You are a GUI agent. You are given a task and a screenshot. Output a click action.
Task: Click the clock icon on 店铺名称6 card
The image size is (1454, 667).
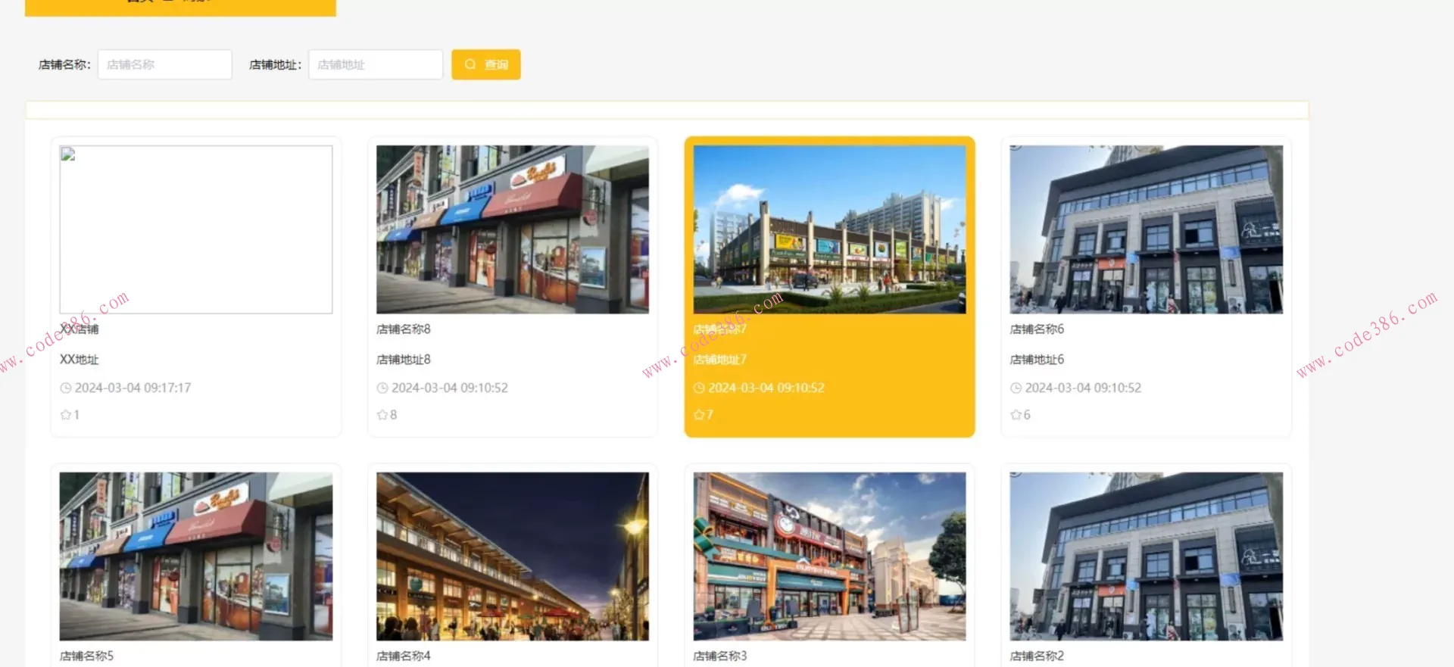1016,388
